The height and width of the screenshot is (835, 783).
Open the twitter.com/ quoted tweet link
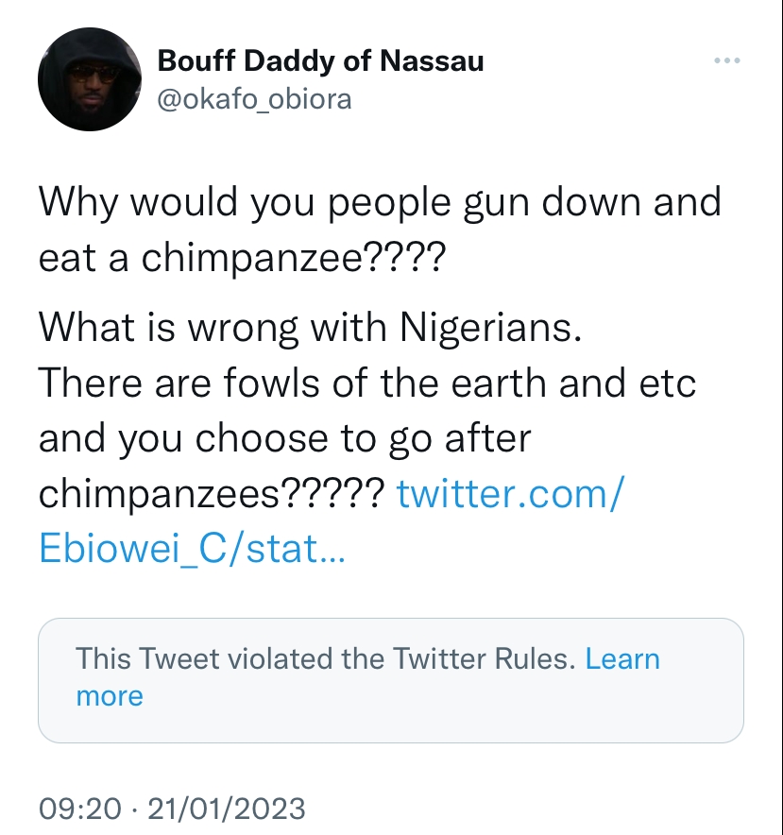click(x=510, y=494)
